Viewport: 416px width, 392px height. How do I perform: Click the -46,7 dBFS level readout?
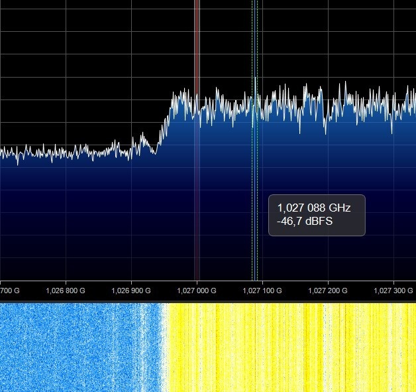[305, 221]
